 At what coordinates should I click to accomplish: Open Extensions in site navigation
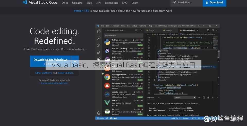click(x=111, y=3)
